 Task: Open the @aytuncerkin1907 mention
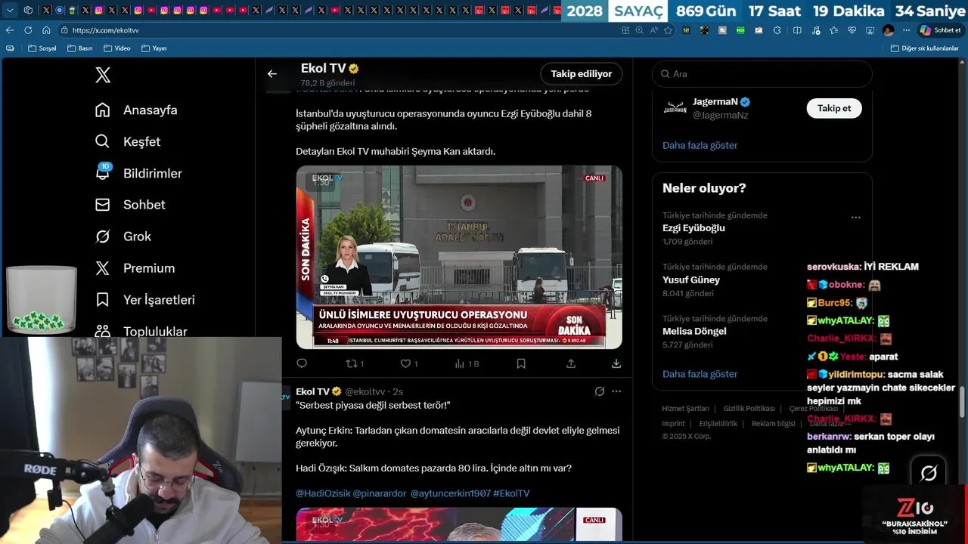pos(450,493)
